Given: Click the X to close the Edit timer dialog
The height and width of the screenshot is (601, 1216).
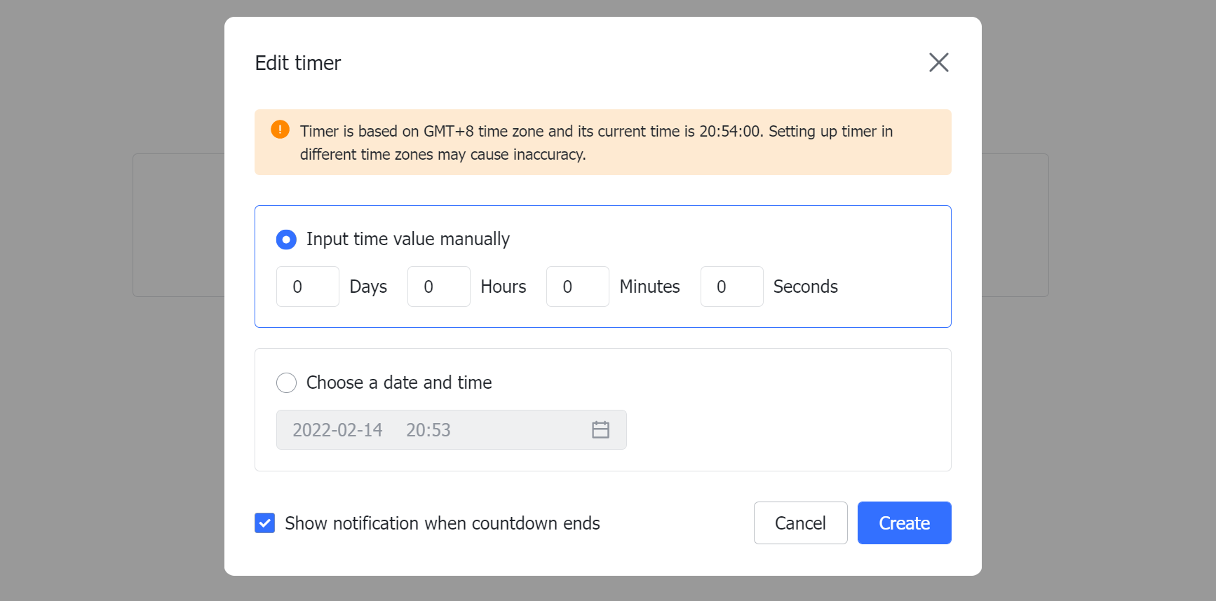Looking at the screenshot, I should coord(938,62).
